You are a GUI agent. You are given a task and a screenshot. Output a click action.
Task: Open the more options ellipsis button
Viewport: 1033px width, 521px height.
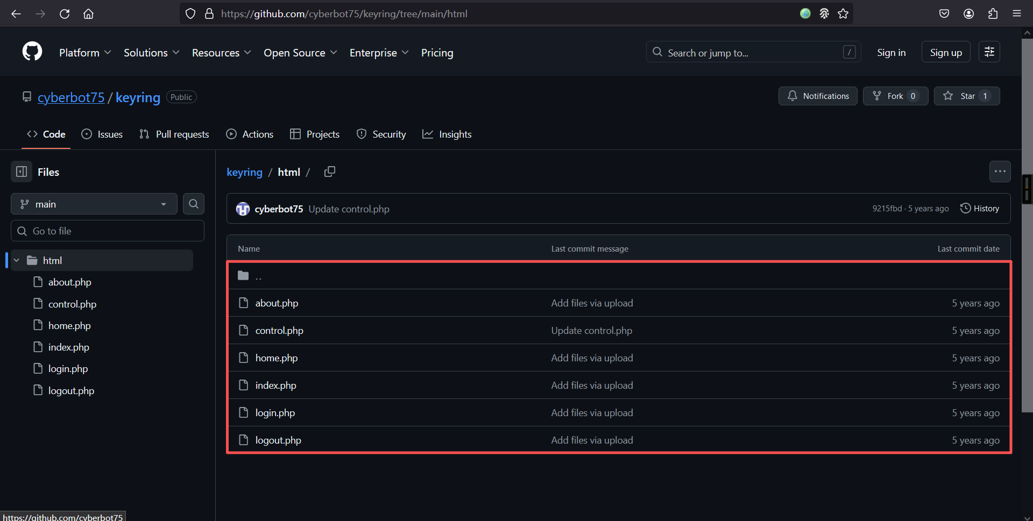(1000, 172)
